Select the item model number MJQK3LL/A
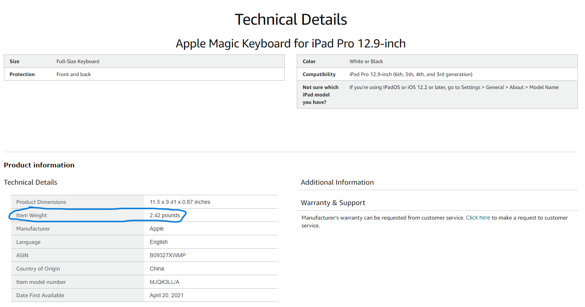The image size is (585, 307). tap(164, 282)
